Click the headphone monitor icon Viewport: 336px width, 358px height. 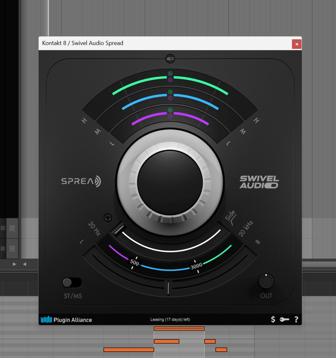(108, 218)
